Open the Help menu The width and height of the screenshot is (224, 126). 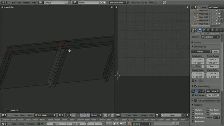34,2
